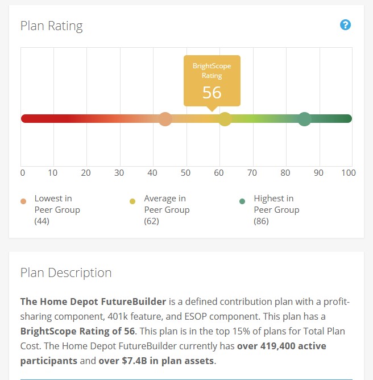Click the yellow average marker on the rating bar

pos(225,119)
